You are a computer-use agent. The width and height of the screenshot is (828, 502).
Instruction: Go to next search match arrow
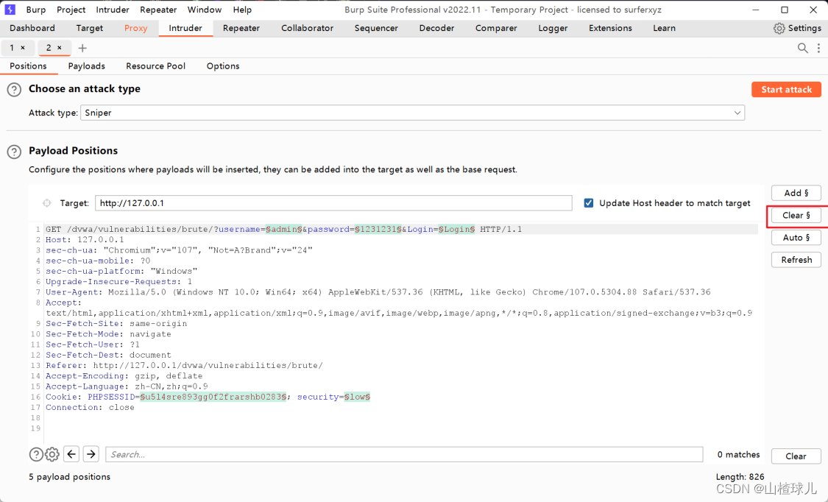(x=91, y=454)
